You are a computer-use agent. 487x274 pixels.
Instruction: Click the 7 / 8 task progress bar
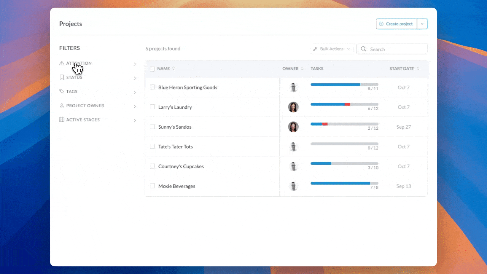344,183
